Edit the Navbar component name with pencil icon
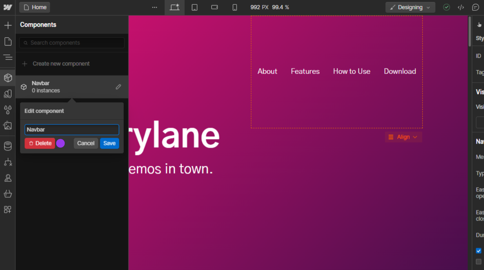 (118, 87)
